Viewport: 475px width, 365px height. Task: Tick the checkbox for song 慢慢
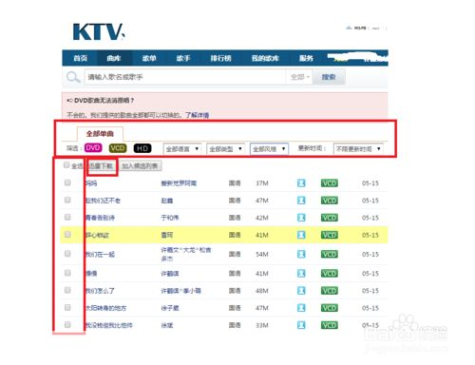pyautogui.click(x=67, y=273)
